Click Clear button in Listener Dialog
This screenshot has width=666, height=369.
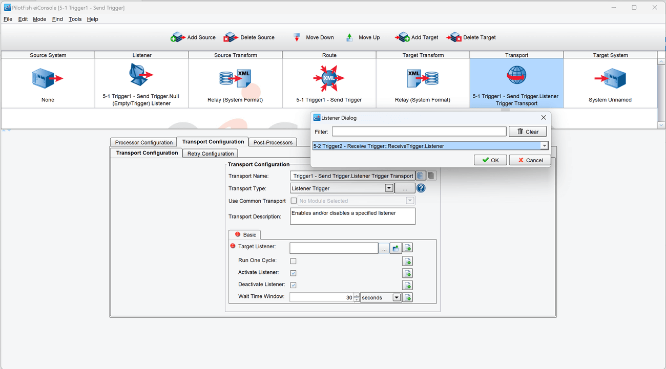528,132
